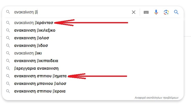
Task: Select suggestion ανακαινιση σπιτιου βεροια
Action: 40,91
